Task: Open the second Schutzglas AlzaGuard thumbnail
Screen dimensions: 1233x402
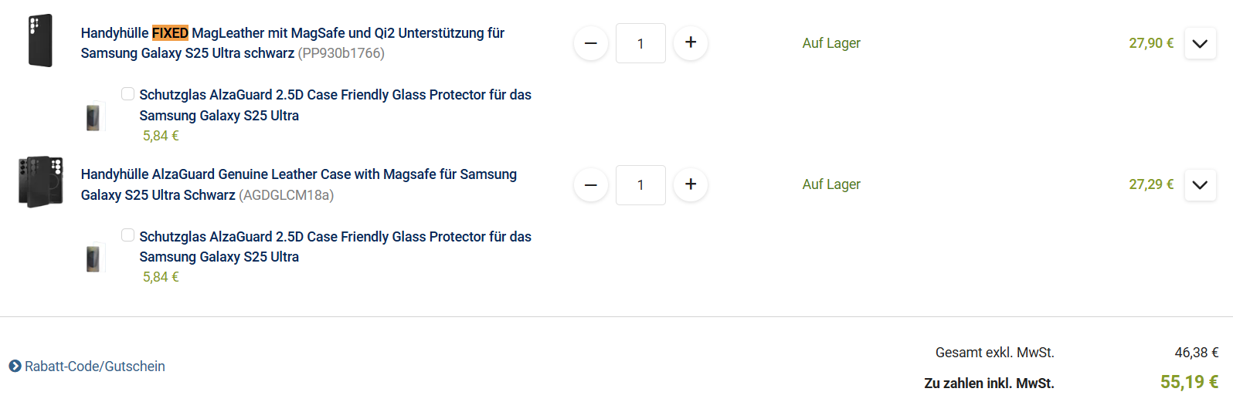Action: click(93, 258)
